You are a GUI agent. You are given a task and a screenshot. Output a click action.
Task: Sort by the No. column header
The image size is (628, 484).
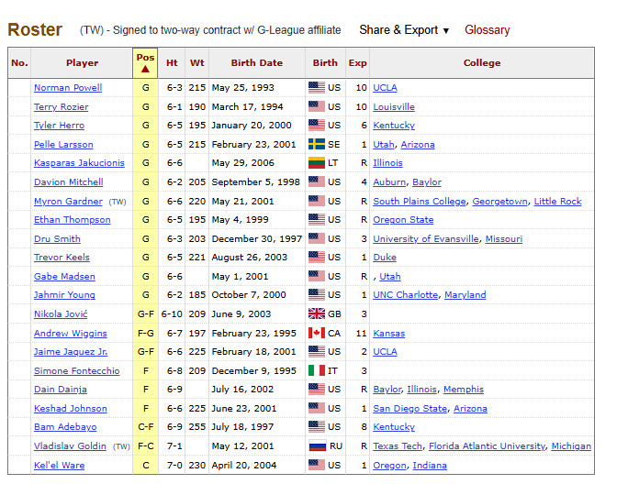point(19,63)
